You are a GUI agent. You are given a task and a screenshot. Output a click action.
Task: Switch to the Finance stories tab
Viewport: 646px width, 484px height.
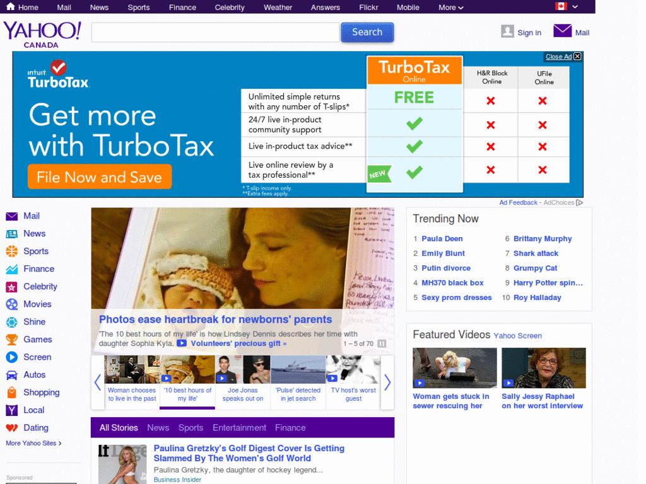tap(290, 428)
